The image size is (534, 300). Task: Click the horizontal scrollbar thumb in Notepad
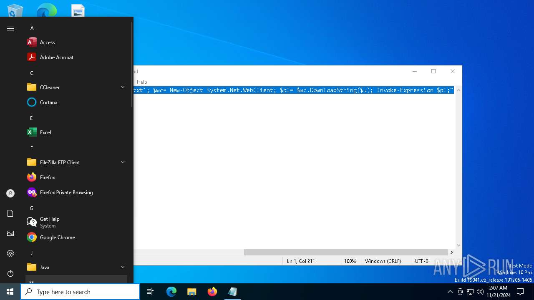pyautogui.click(x=346, y=252)
